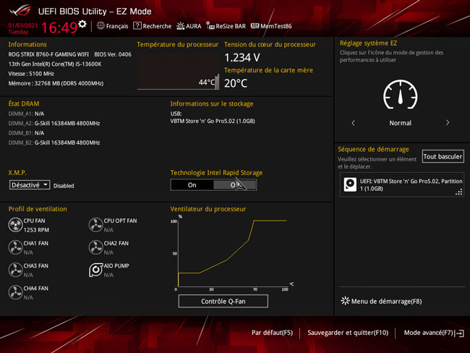Open the Français language selector
The height and width of the screenshot is (353, 470).
point(112,26)
